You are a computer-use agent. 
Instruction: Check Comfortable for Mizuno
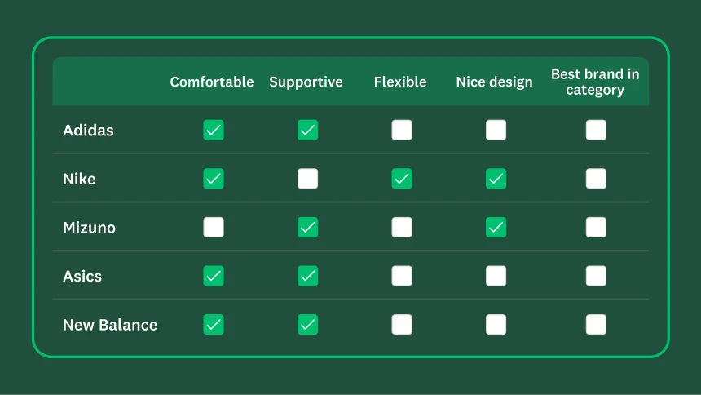pyautogui.click(x=214, y=227)
